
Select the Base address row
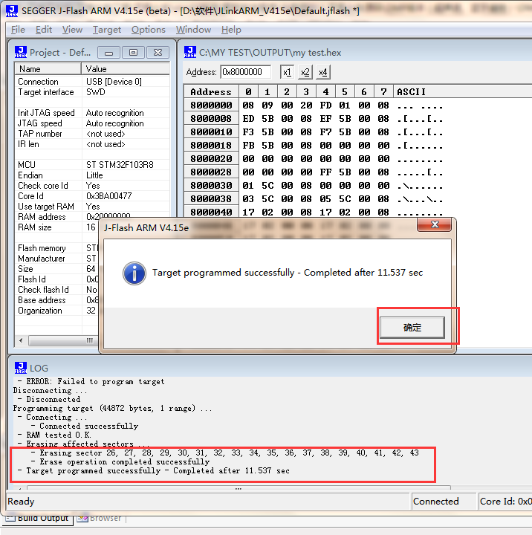click(x=57, y=300)
